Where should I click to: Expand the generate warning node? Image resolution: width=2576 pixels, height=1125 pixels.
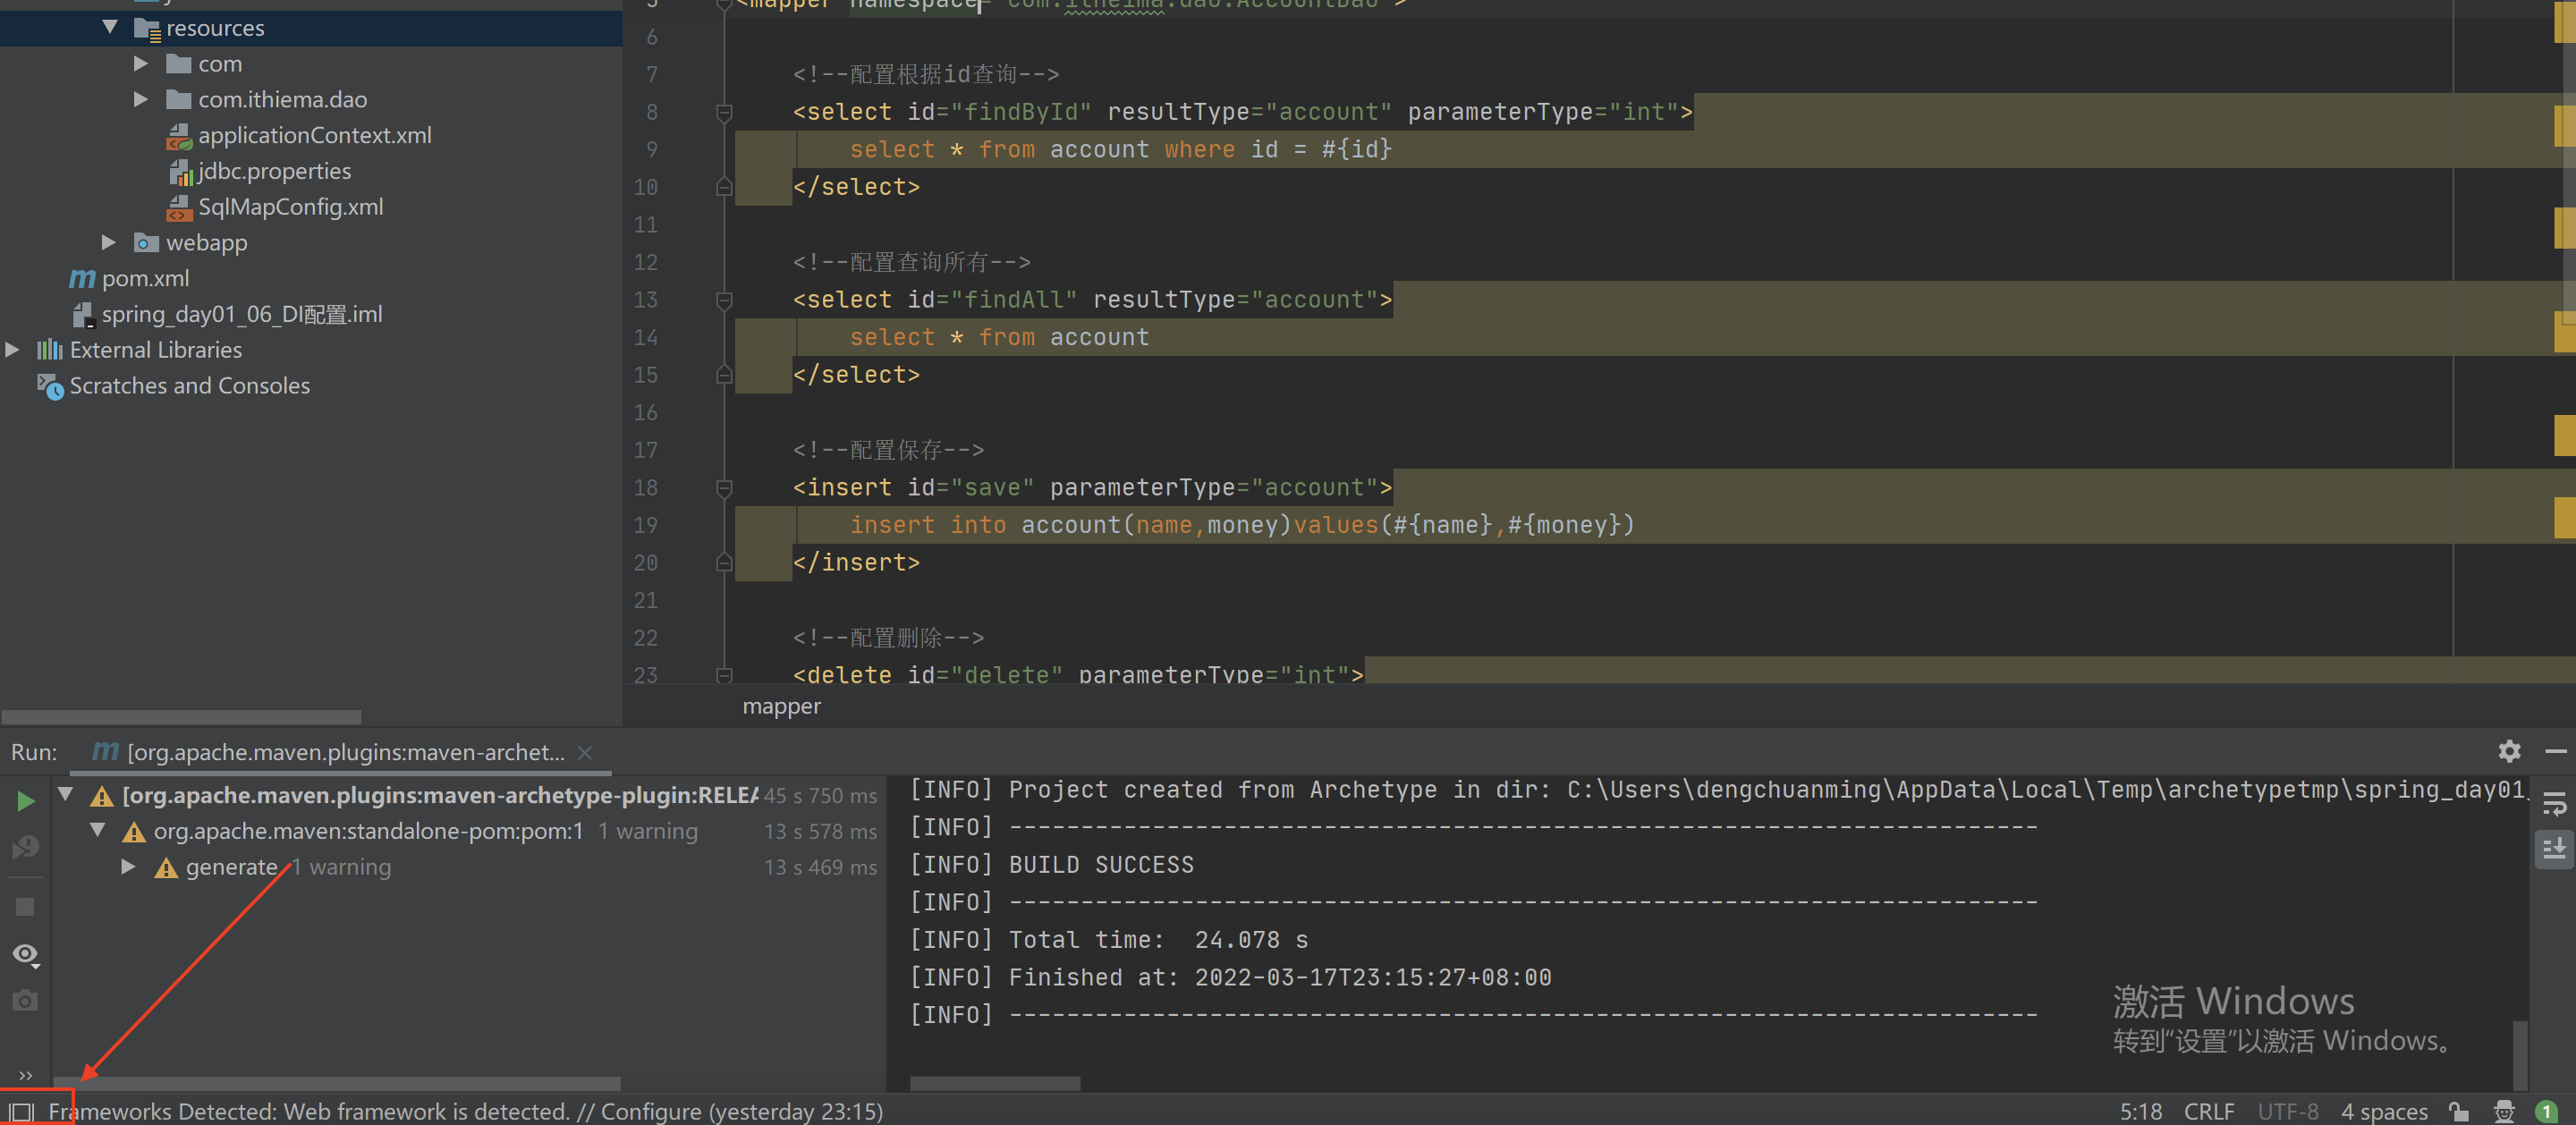coord(129,866)
